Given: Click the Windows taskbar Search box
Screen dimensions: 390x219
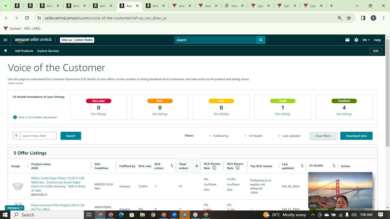Looking at the screenshot, I should click(47, 215).
